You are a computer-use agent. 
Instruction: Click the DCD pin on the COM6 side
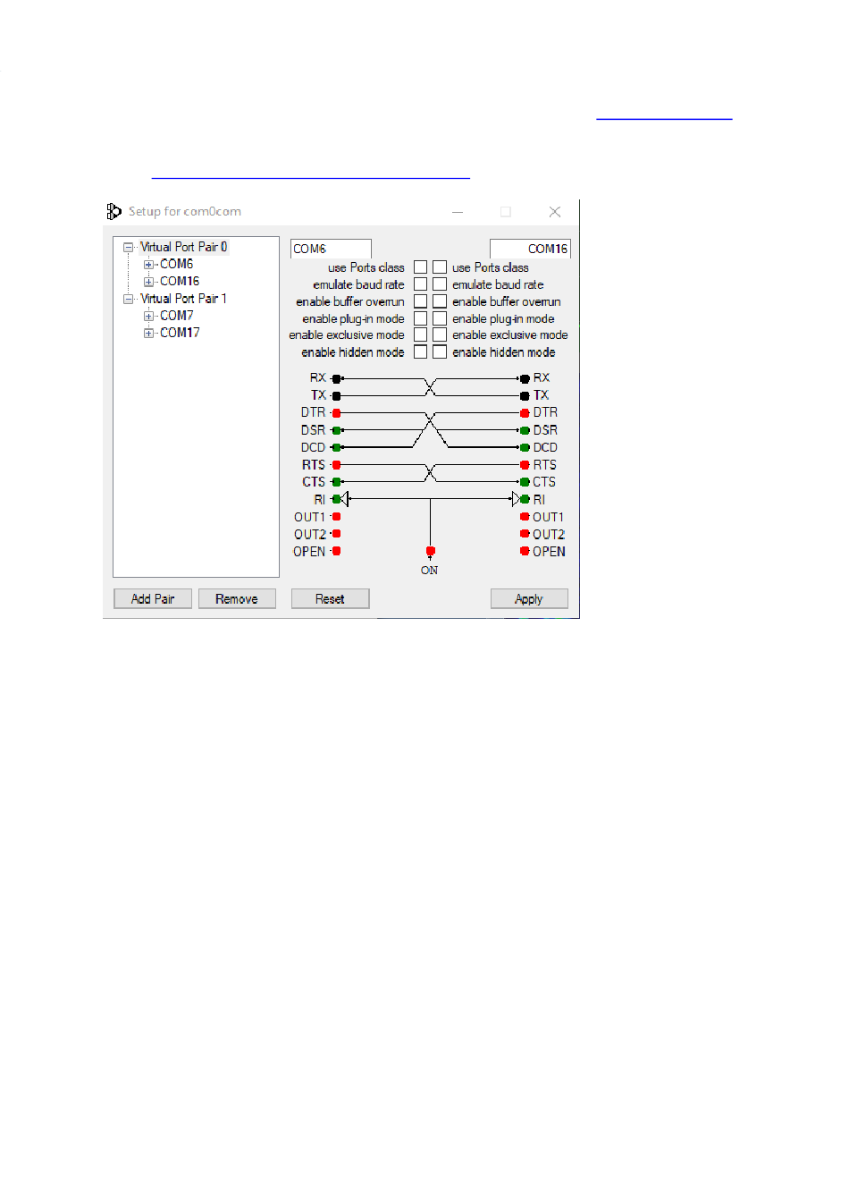336,447
